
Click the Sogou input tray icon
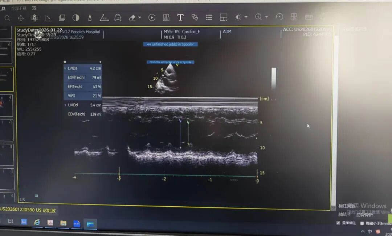pyautogui.click(x=378, y=232)
